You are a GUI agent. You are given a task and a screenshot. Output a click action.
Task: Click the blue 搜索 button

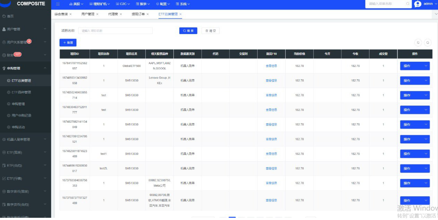coord(188,31)
